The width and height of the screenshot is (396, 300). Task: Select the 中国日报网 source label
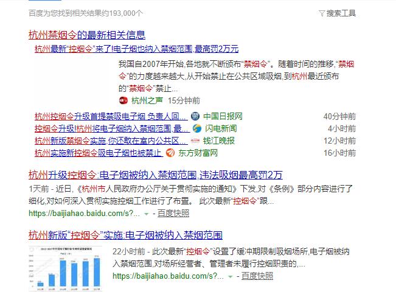(x=223, y=116)
